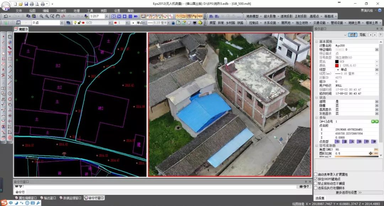Check 选择后执行处理脚本 option

(x=316, y=188)
